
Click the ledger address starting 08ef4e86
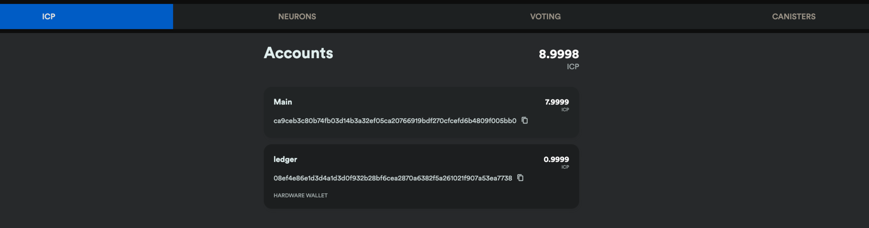coord(392,179)
